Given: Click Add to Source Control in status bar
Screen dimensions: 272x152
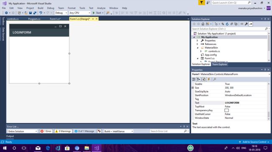Looking at the screenshot, I should tap(254, 142).
